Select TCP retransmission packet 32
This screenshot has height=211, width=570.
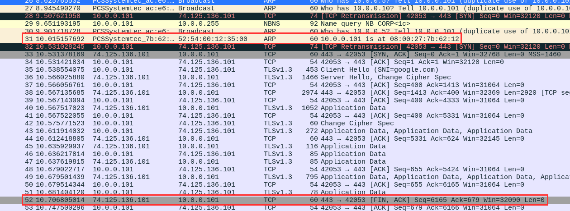click(285, 46)
